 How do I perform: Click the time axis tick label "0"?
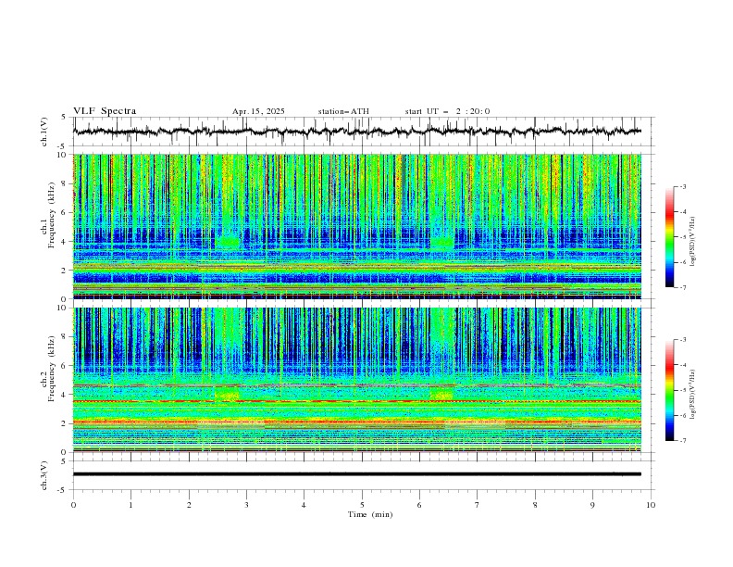coord(73,505)
